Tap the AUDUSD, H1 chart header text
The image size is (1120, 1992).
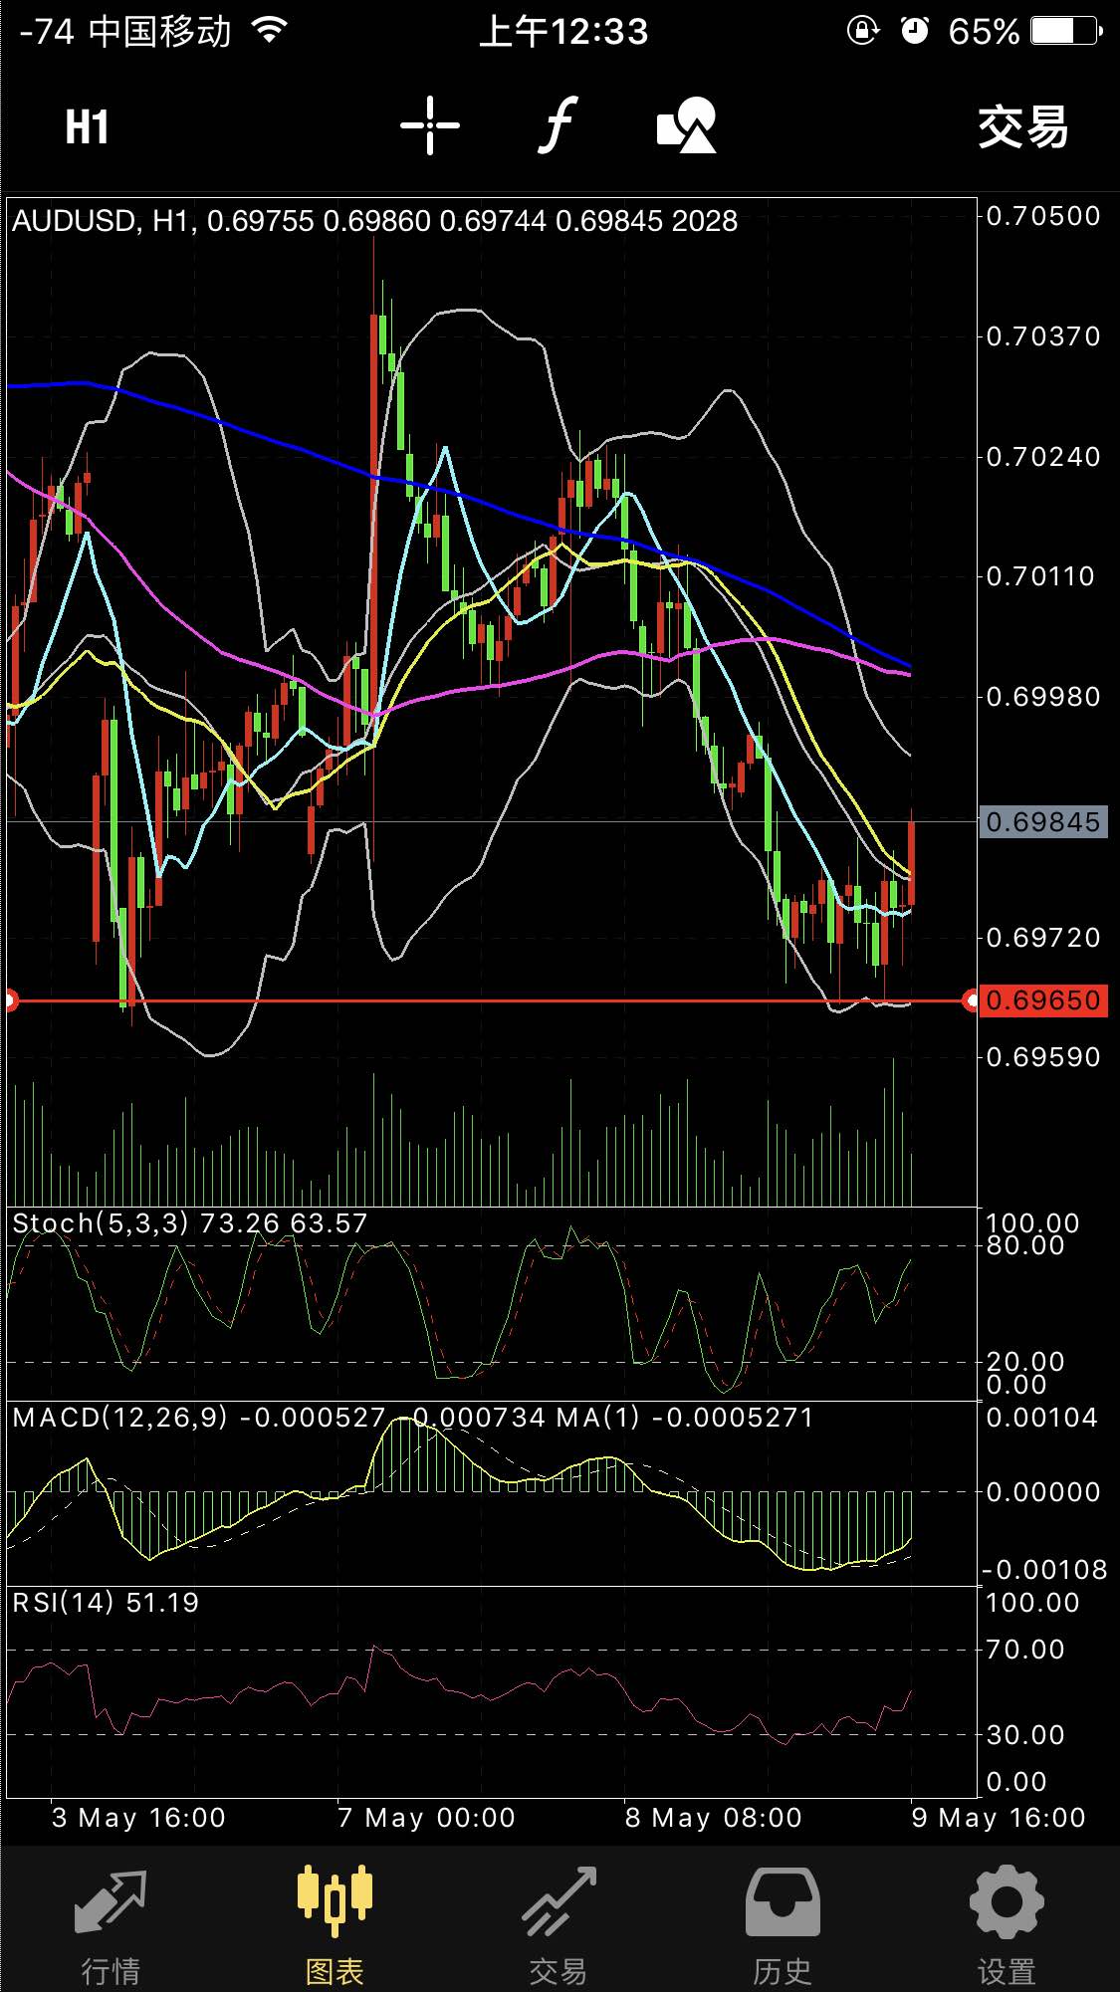(x=374, y=221)
